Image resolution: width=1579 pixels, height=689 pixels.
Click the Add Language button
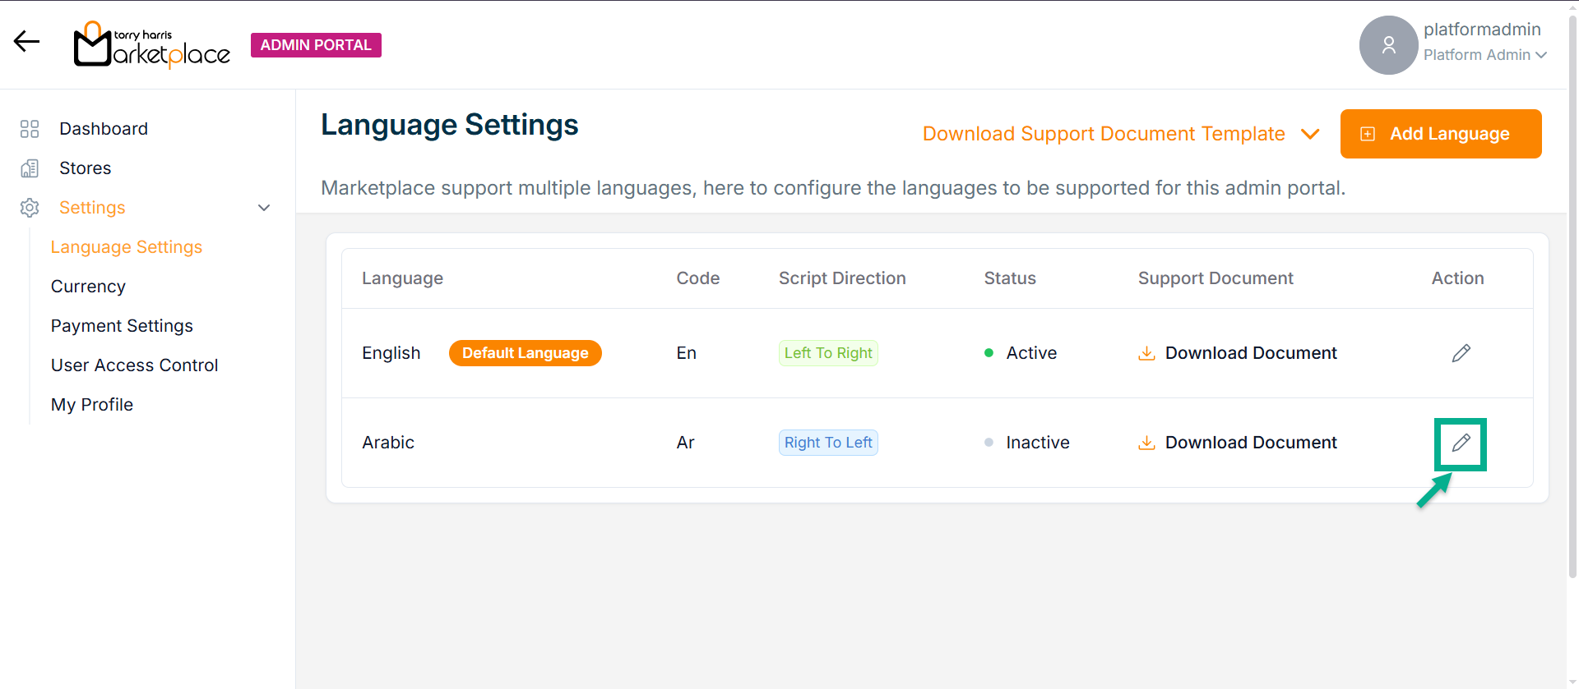[x=1440, y=134]
